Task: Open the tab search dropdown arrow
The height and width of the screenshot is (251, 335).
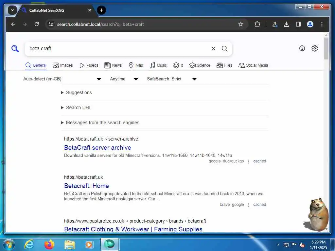Action: 12,10
